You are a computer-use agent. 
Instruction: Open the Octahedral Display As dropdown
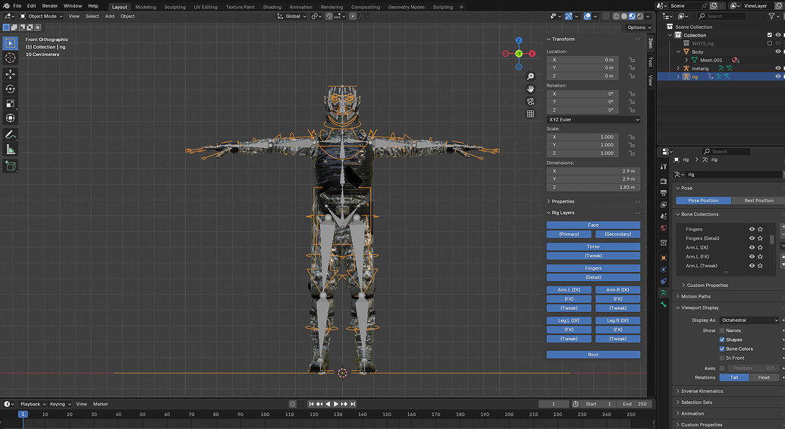pos(749,320)
